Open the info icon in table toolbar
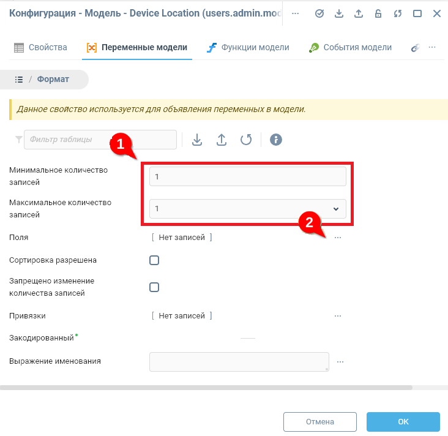 click(x=276, y=140)
